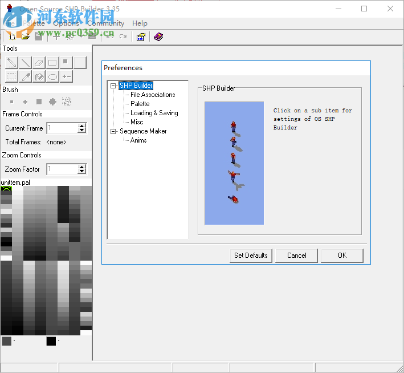
Task: Click the unittem.pal palette label
Action: [15, 183]
